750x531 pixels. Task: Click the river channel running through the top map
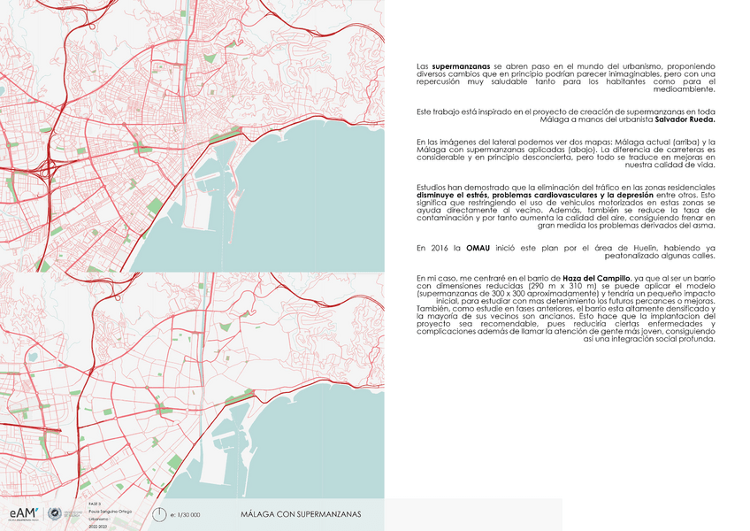(x=183, y=88)
